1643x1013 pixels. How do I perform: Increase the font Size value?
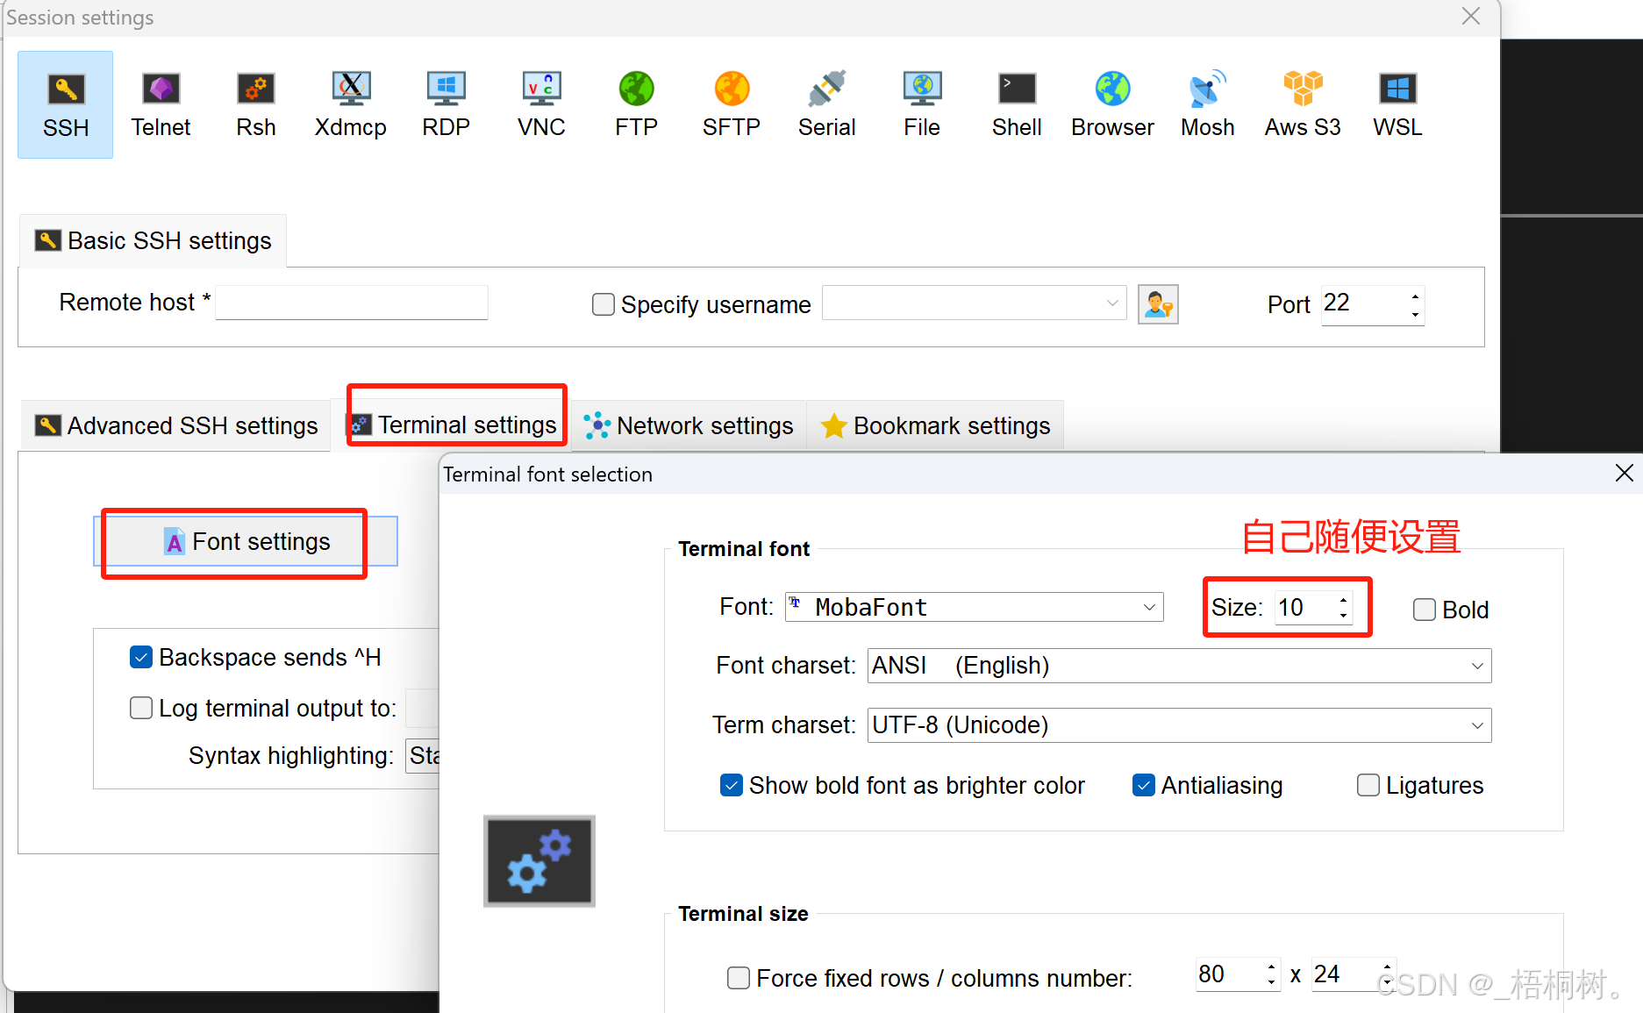click(x=1343, y=600)
